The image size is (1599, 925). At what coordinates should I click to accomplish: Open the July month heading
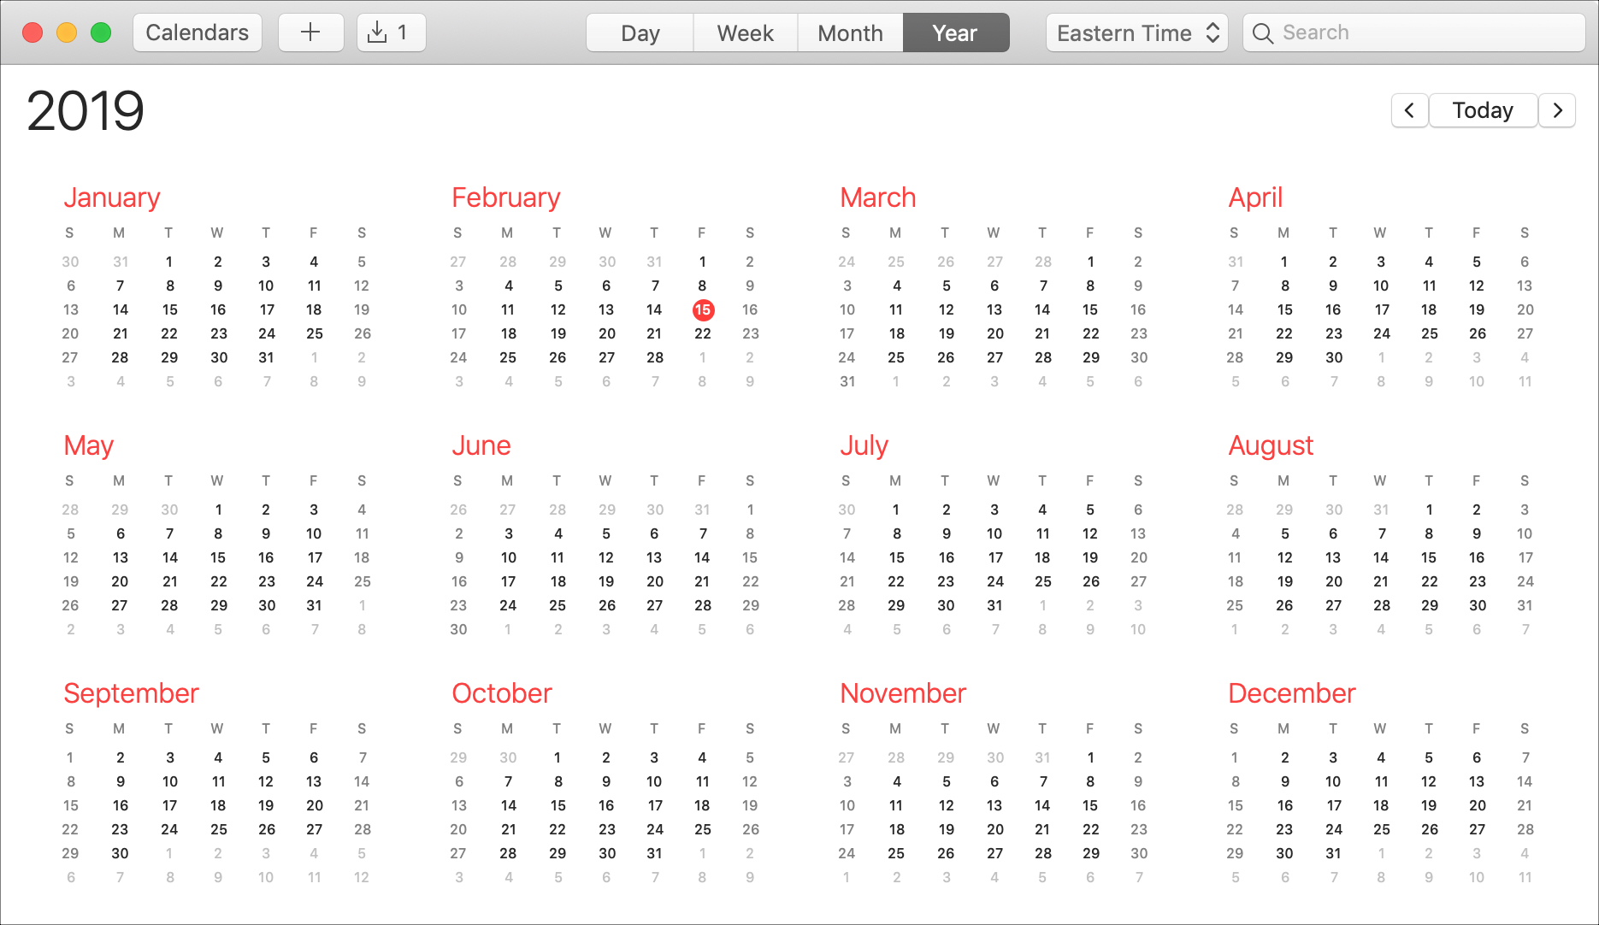coord(864,445)
